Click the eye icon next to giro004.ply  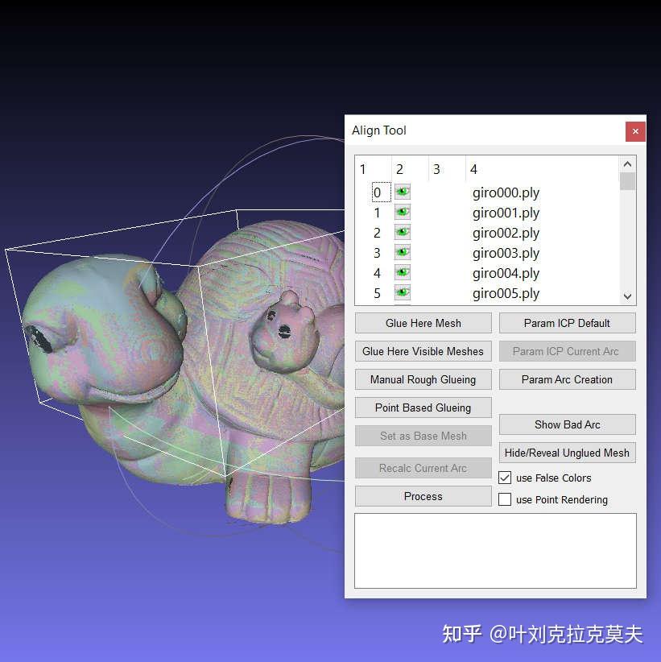point(401,272)
